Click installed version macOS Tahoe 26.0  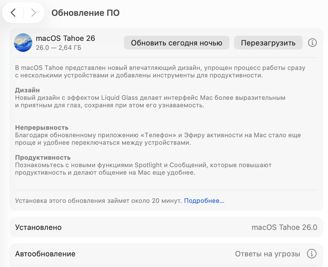tap(284, 227)
